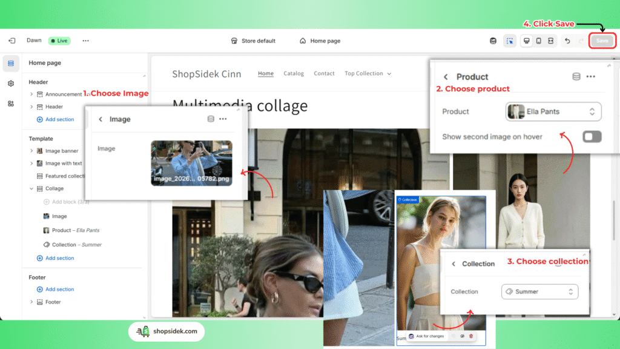Open the theme settings gear icon
The width and height of the screenshot is (620, 349).
click(x=11, y=84)
